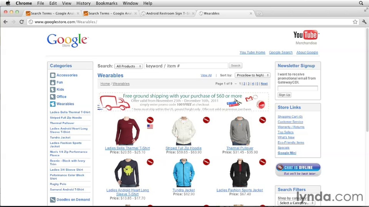369x207 pixels.
Task: Click the About Google link
Action: coord(307,52)
